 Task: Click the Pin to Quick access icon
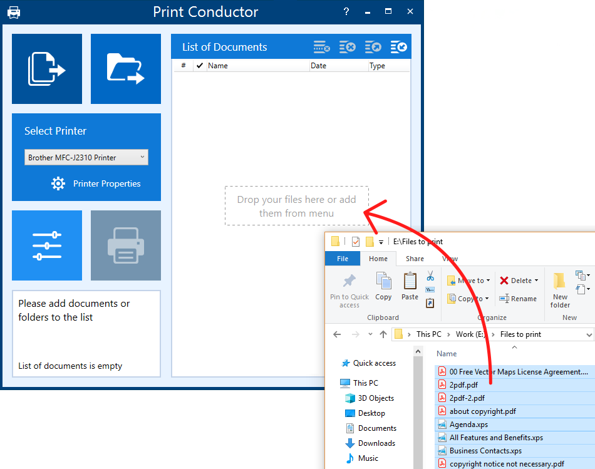[x=349, y=291]
